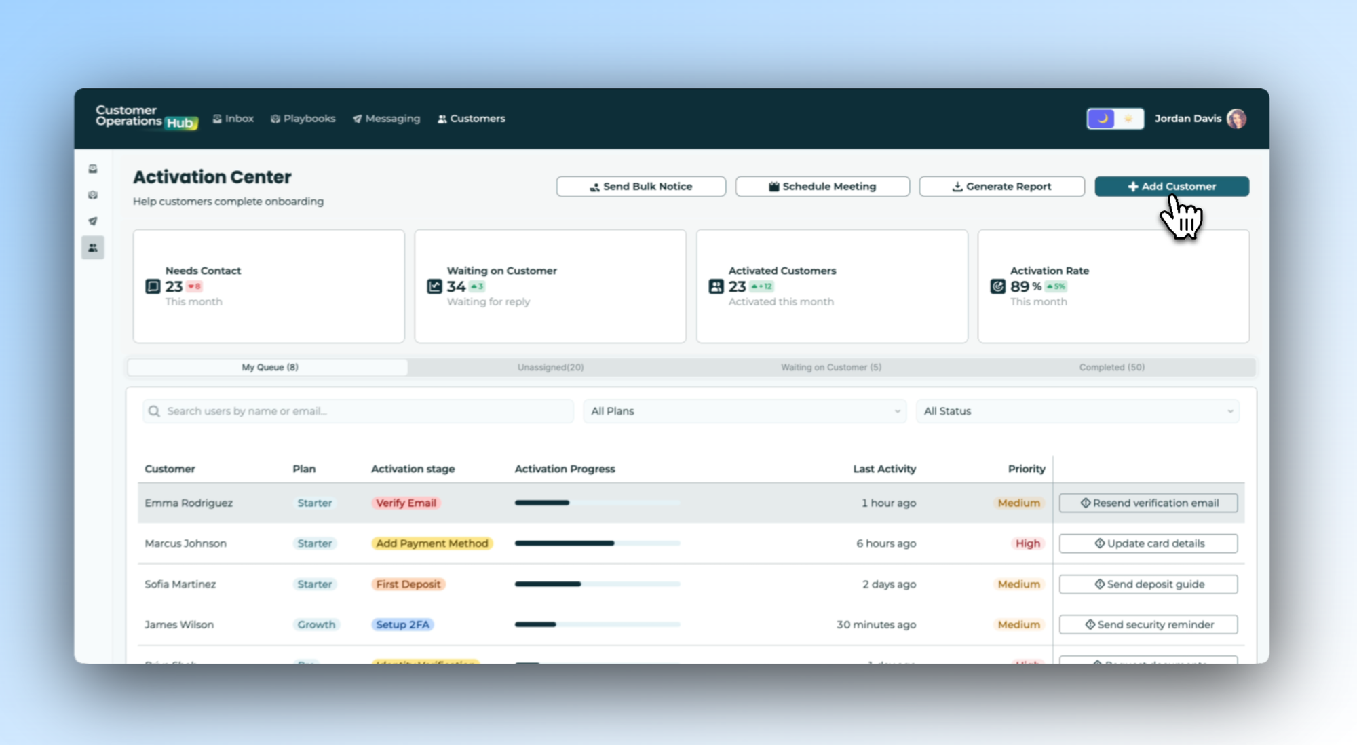Select the My Queue (8) tab
The width and height of the screenshot is (1357, 745).
click(269, 367)
